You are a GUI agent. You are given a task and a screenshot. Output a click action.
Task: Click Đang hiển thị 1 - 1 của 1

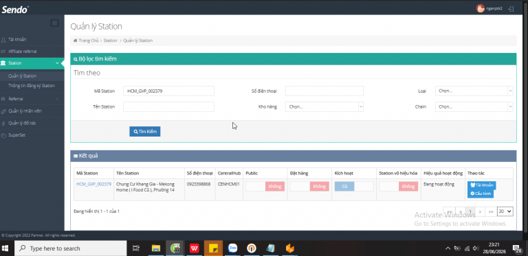(97, 211)
